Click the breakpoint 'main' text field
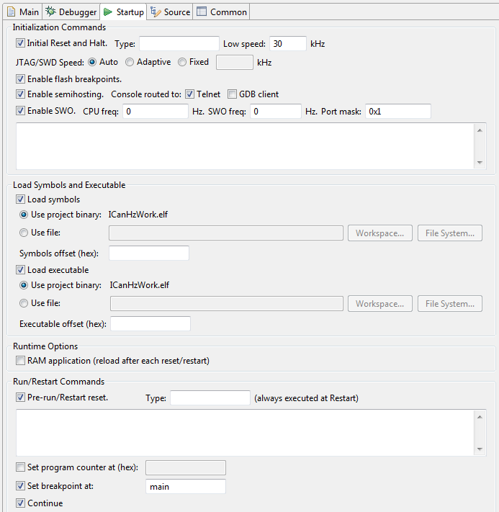The image size is (499, 512). tap(185, 487)
